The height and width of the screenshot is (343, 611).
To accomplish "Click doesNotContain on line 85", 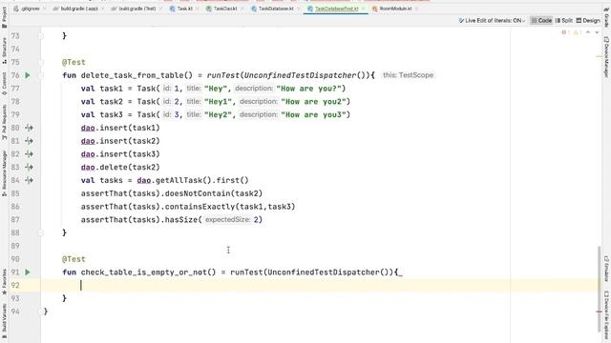I will tap(198, 193).
